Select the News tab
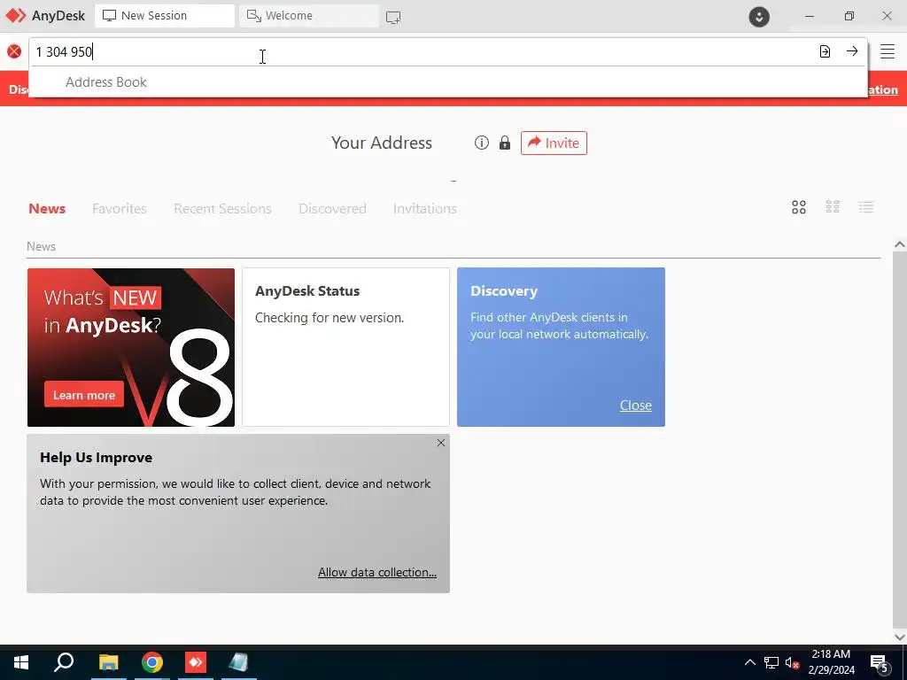907x680 pixels. 47,209
